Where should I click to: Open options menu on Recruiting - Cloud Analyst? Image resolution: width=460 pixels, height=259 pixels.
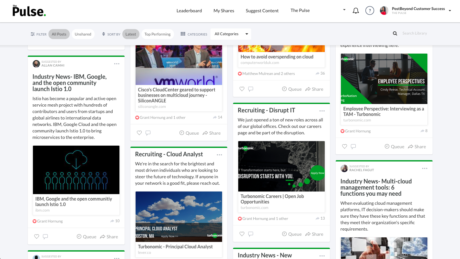(220, 155)
